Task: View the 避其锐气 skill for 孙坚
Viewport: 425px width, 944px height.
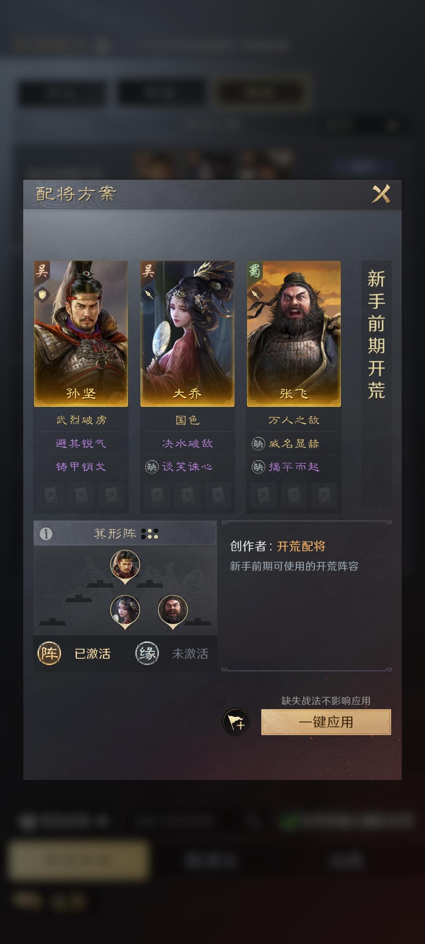Action: point(81,444)
